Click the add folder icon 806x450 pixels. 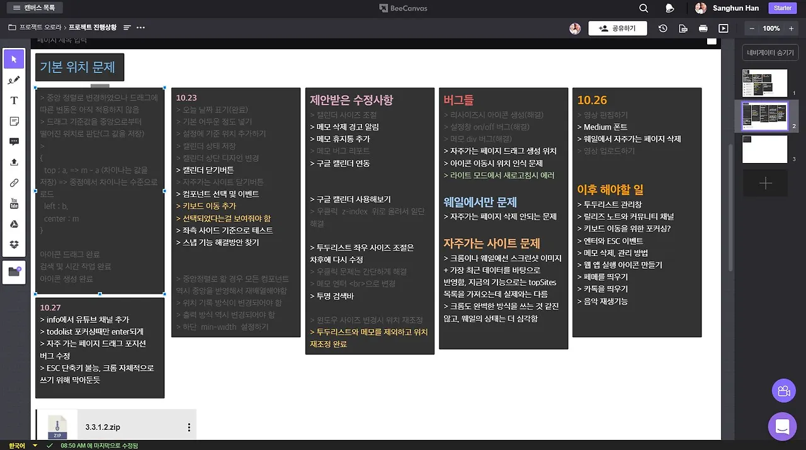coord(14,272)
